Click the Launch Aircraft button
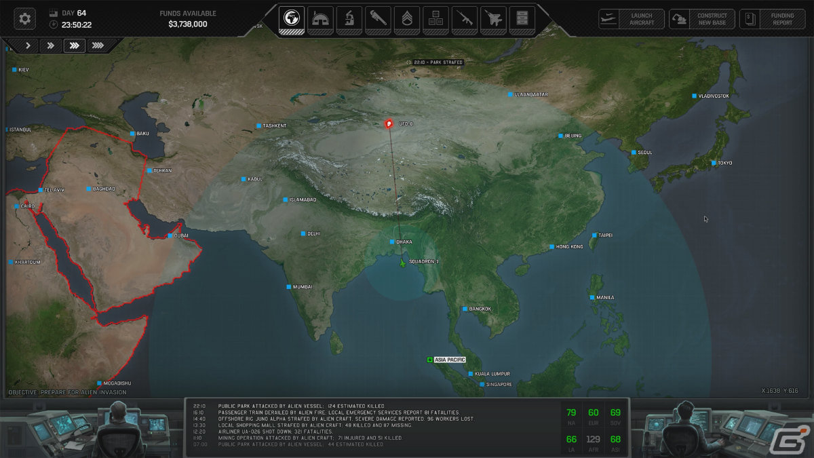The width and height of the screenshot is (814, 458). (x=632, y=18)
